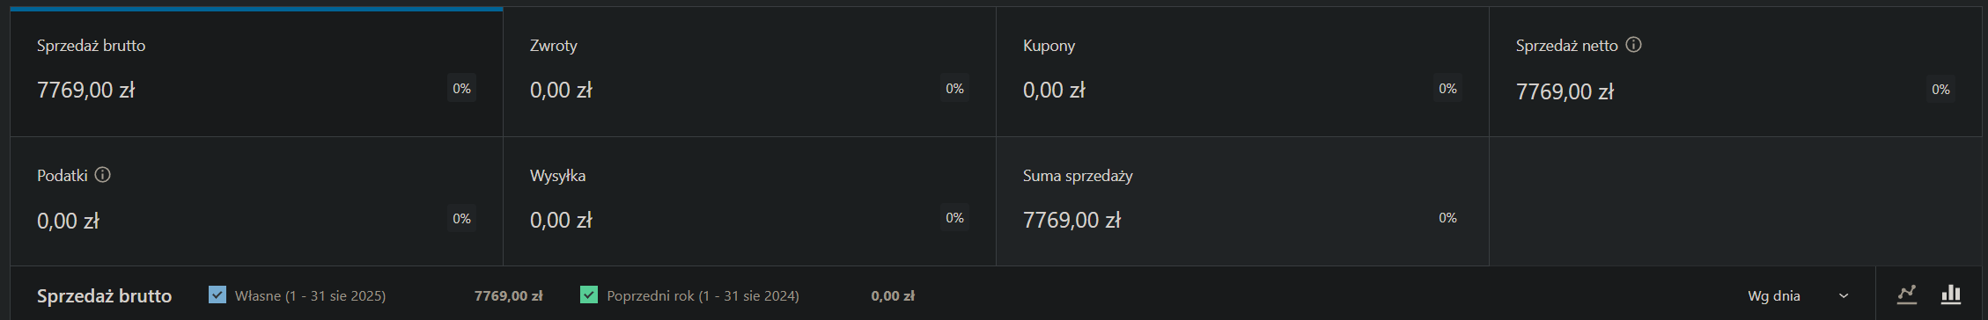Expand the interval dropdown chevron
Image resolution: width=1988 pixels, height=320 pixels.
pos(1844,296)
